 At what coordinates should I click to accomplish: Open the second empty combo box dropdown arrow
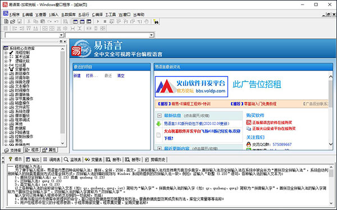point(152,35)
